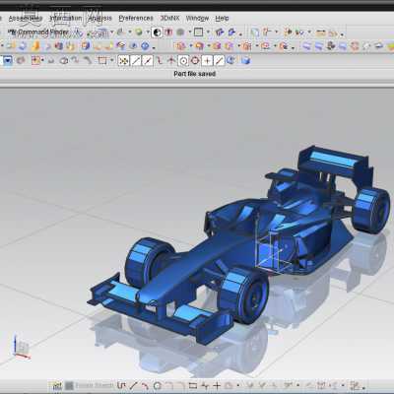Expand dropdown beside the green sphere icon

[148, 33]
